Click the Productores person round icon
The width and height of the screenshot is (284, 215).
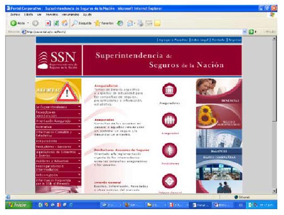[x=169, y=150]
